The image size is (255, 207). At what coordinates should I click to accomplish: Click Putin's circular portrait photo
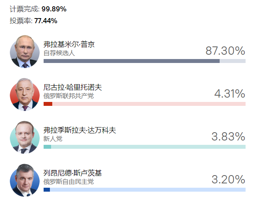pos(25,52)
